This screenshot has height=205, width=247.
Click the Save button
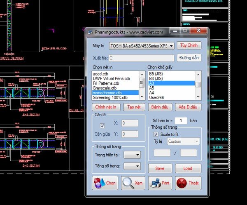(160, 168)
